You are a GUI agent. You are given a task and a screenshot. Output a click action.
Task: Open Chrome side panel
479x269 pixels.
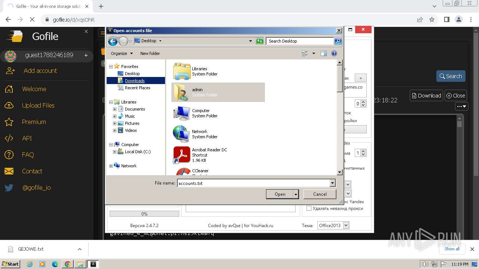coord(446,19)
